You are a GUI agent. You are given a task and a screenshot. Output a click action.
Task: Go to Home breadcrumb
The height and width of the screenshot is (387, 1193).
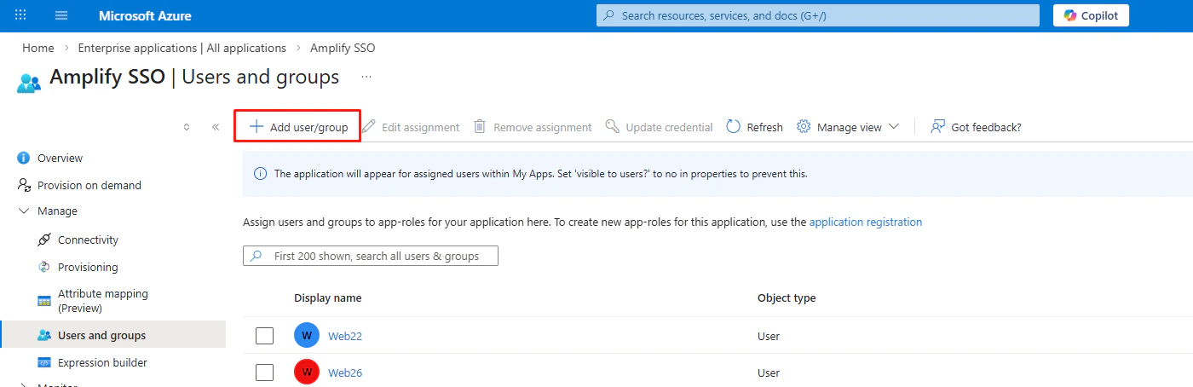click(37, 48)
